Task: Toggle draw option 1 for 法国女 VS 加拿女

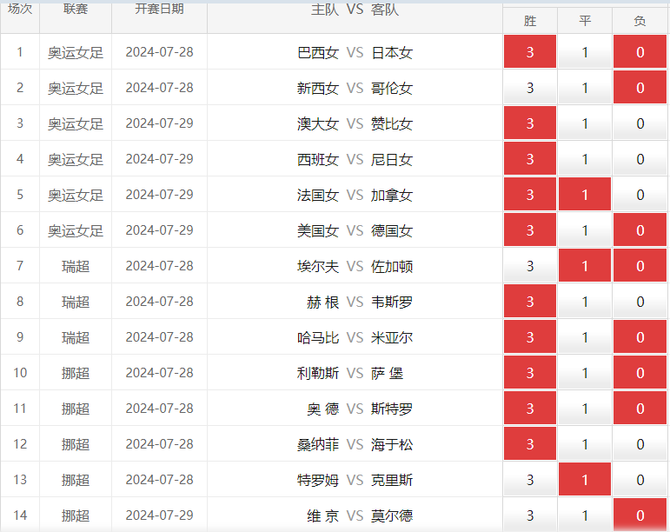Action: coord(585,195)
